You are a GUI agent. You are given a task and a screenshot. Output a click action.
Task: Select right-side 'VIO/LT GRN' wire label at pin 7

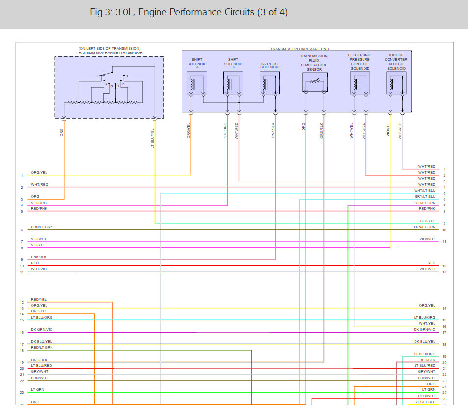(425, 203)
